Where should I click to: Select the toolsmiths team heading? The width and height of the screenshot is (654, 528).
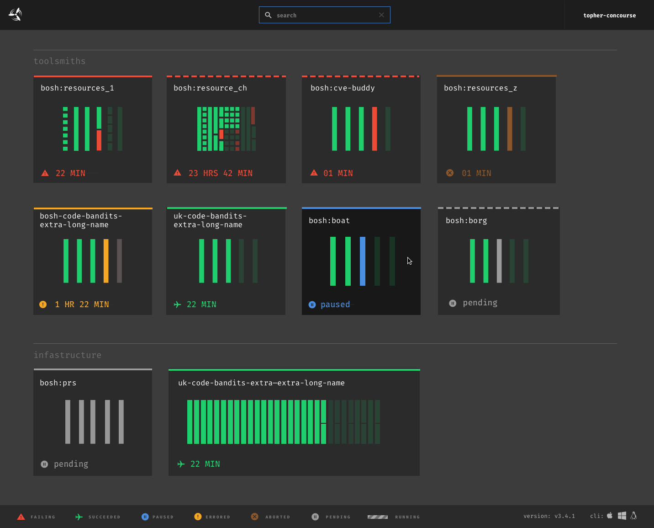point(59,61)
